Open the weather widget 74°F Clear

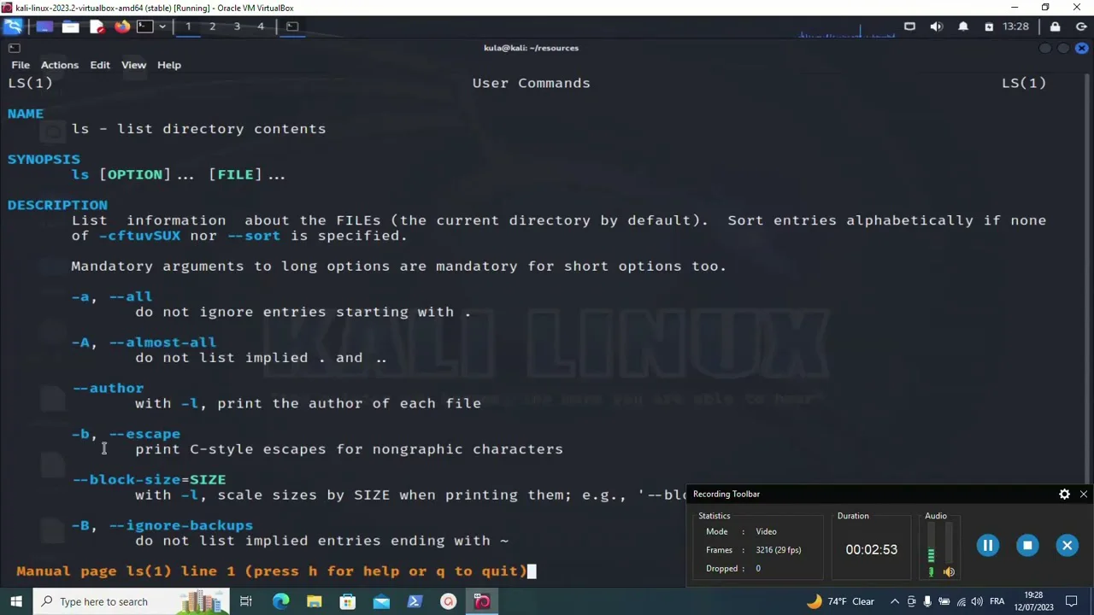840,601
